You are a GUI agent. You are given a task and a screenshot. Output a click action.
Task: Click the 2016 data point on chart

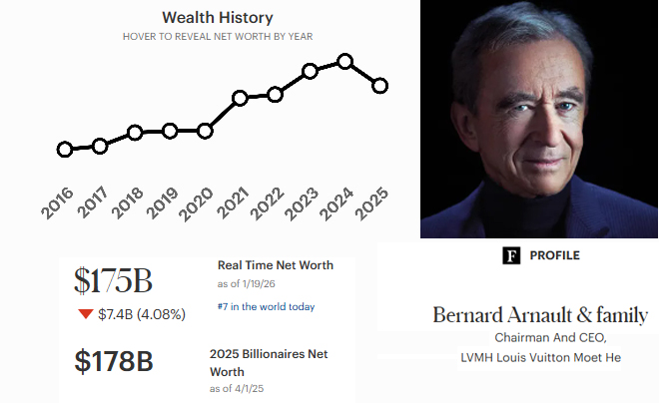point(65,150)
